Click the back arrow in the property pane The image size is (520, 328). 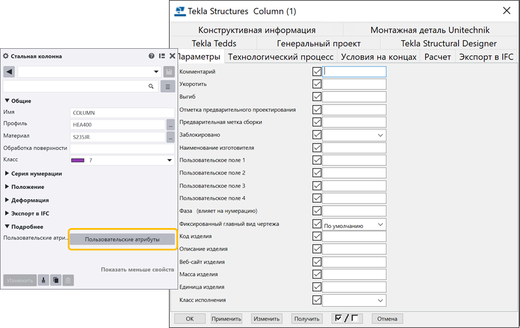tap(9, 72)
